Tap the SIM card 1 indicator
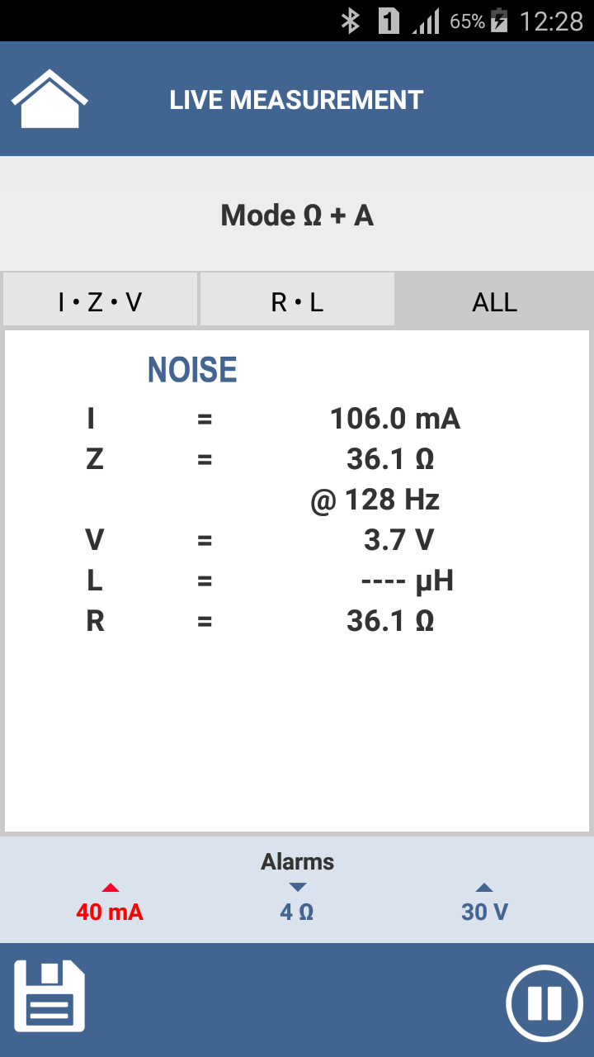The width and height of the screenshot is (594, 1057). 389,21
